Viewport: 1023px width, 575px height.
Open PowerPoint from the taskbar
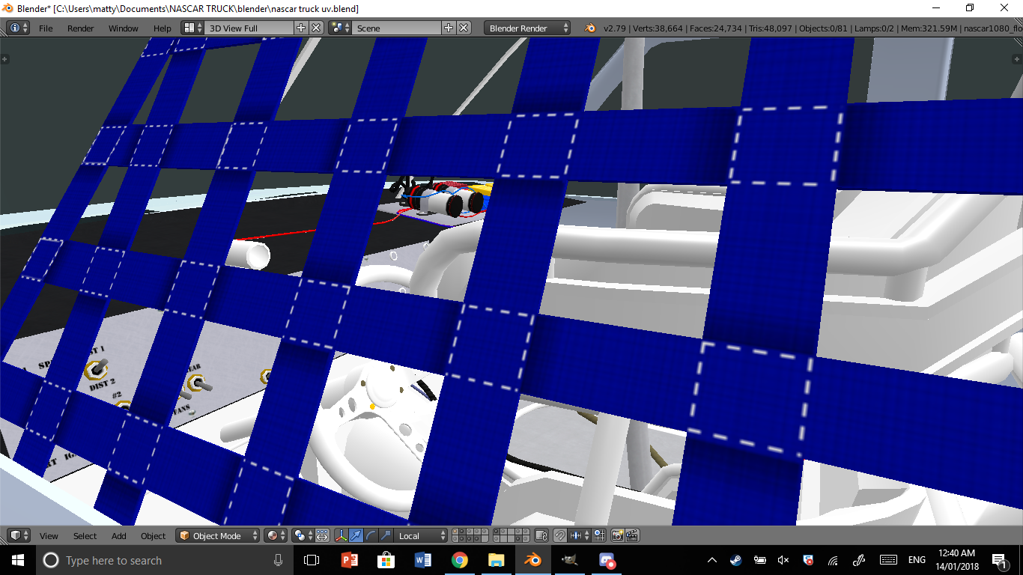point(349,560)
